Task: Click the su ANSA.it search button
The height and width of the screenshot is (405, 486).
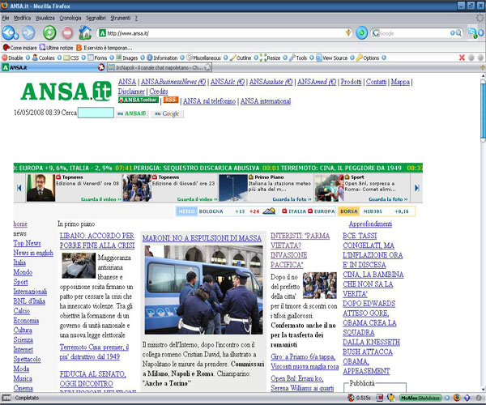Action: click(132, 113)
